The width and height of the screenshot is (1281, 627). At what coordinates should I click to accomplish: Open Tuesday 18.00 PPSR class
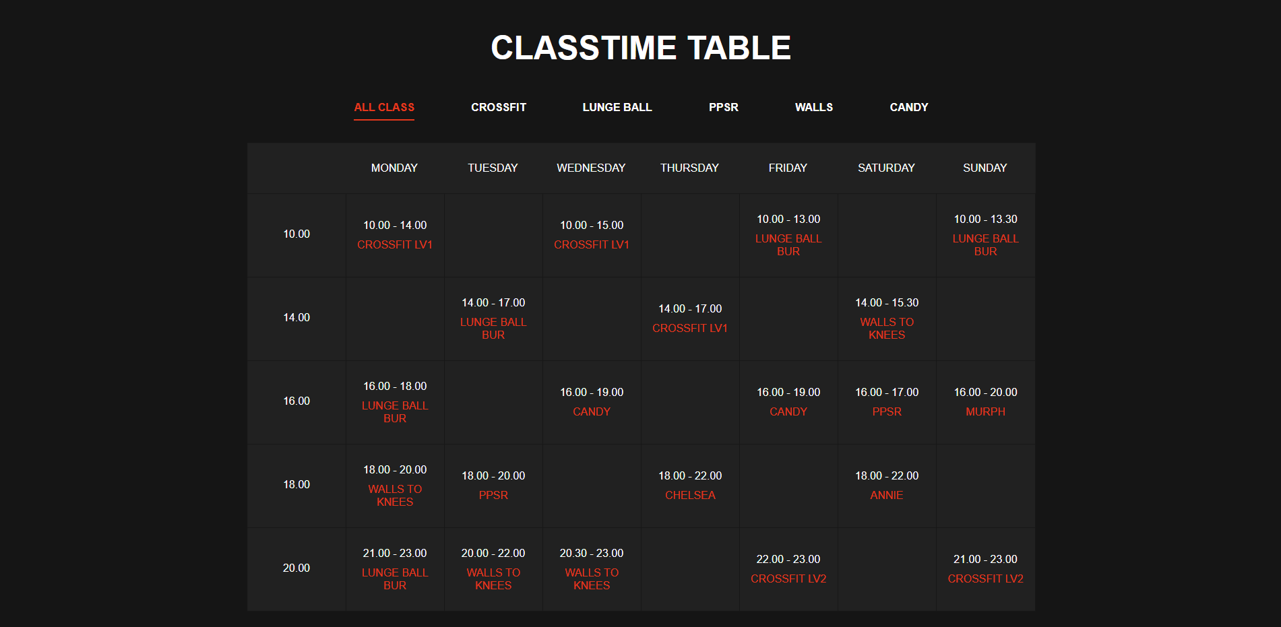(493, 495)
